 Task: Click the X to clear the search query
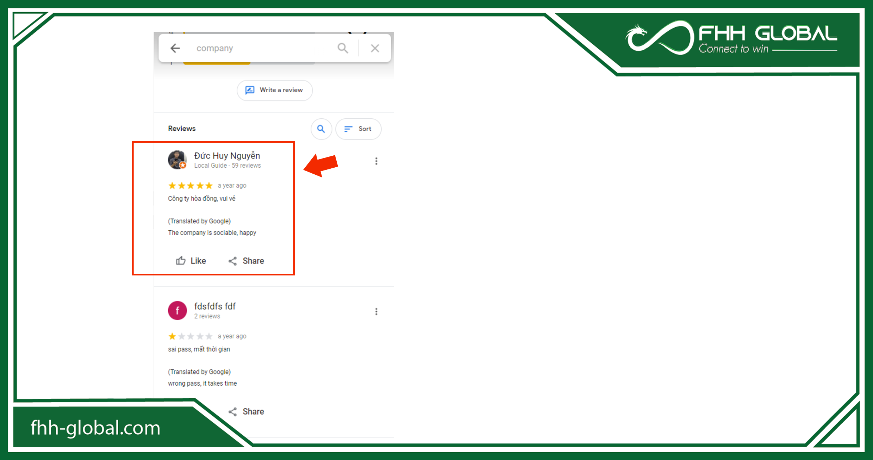point(375,48)
